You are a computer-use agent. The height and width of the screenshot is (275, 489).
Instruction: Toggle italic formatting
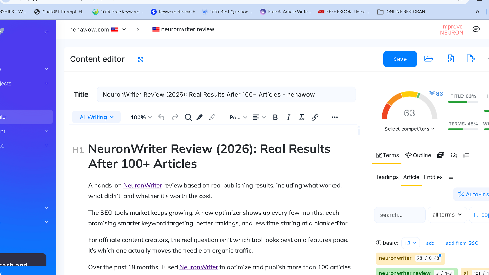click(289, 117)
